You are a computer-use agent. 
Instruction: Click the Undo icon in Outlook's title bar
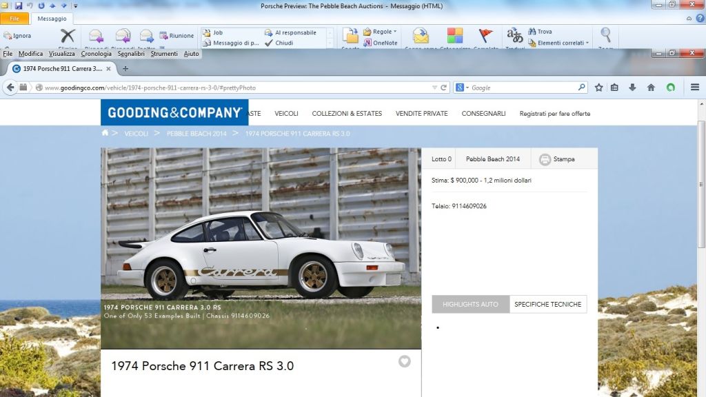[30, 6]
